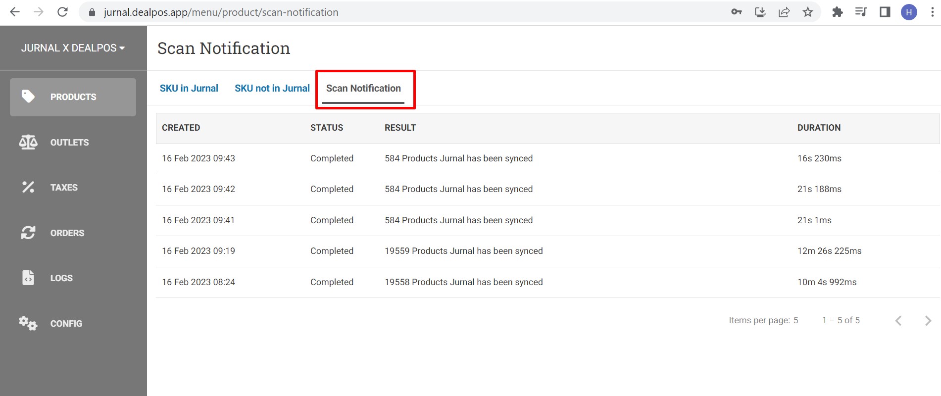Click the DURATION column header
Viewport: 941px width, 396px height.
(819, 128)
